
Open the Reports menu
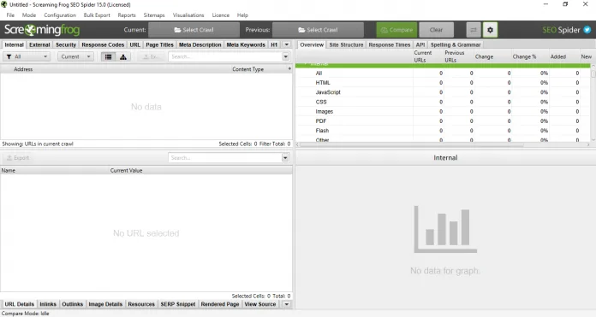click(x=127, y=15)
